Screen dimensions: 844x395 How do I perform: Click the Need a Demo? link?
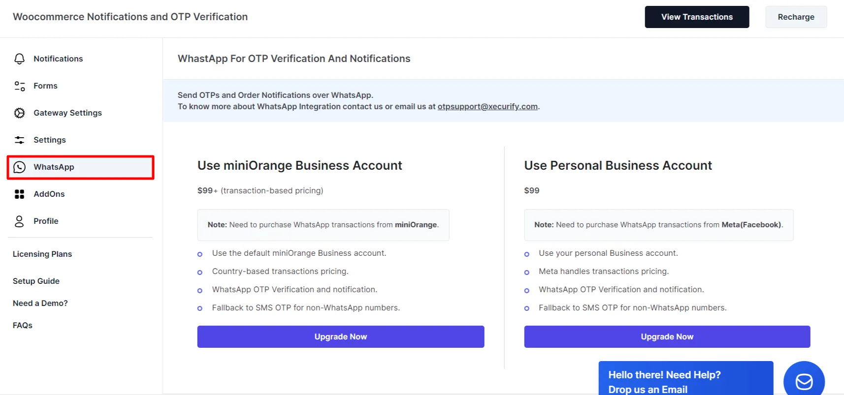pos(40,303)
